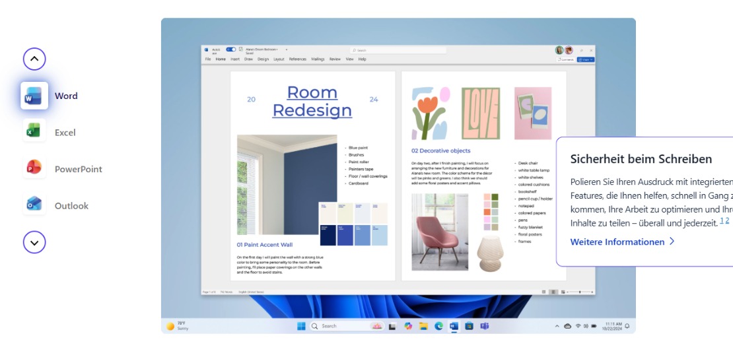Click the Comments button in Word
733x363 pixels.
point(565,59)
